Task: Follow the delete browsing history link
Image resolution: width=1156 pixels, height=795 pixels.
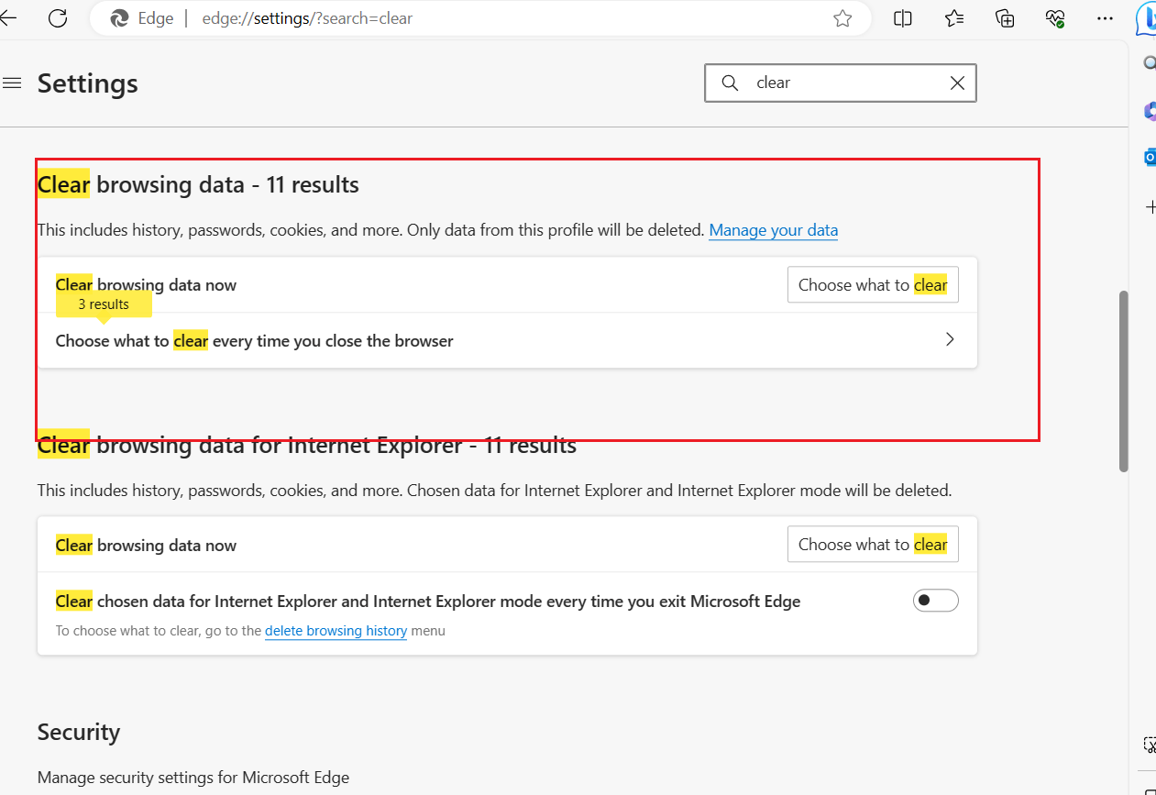Action: pos(336,631)
